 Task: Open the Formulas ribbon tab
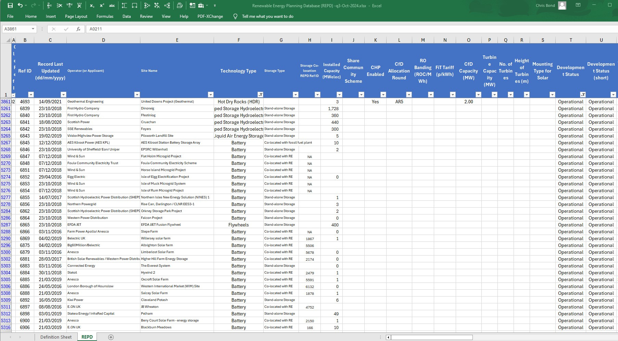(x=105, y=16)
